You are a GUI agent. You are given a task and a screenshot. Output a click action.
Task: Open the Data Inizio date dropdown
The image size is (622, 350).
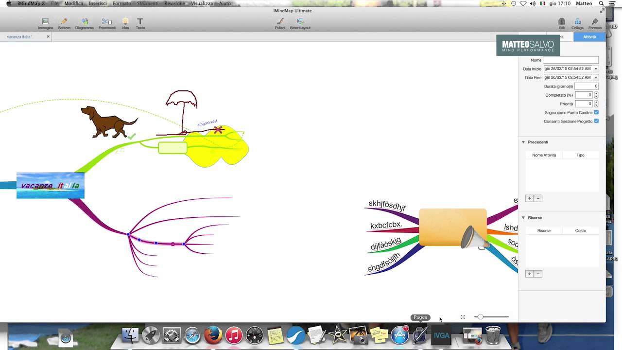tap(596, 69)
